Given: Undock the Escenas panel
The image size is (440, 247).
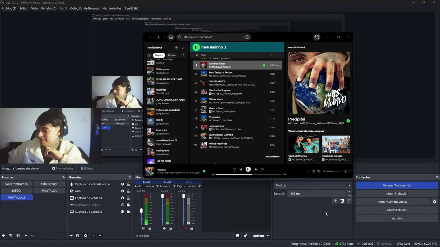Looking at the screenshot, I should [64, 177].
